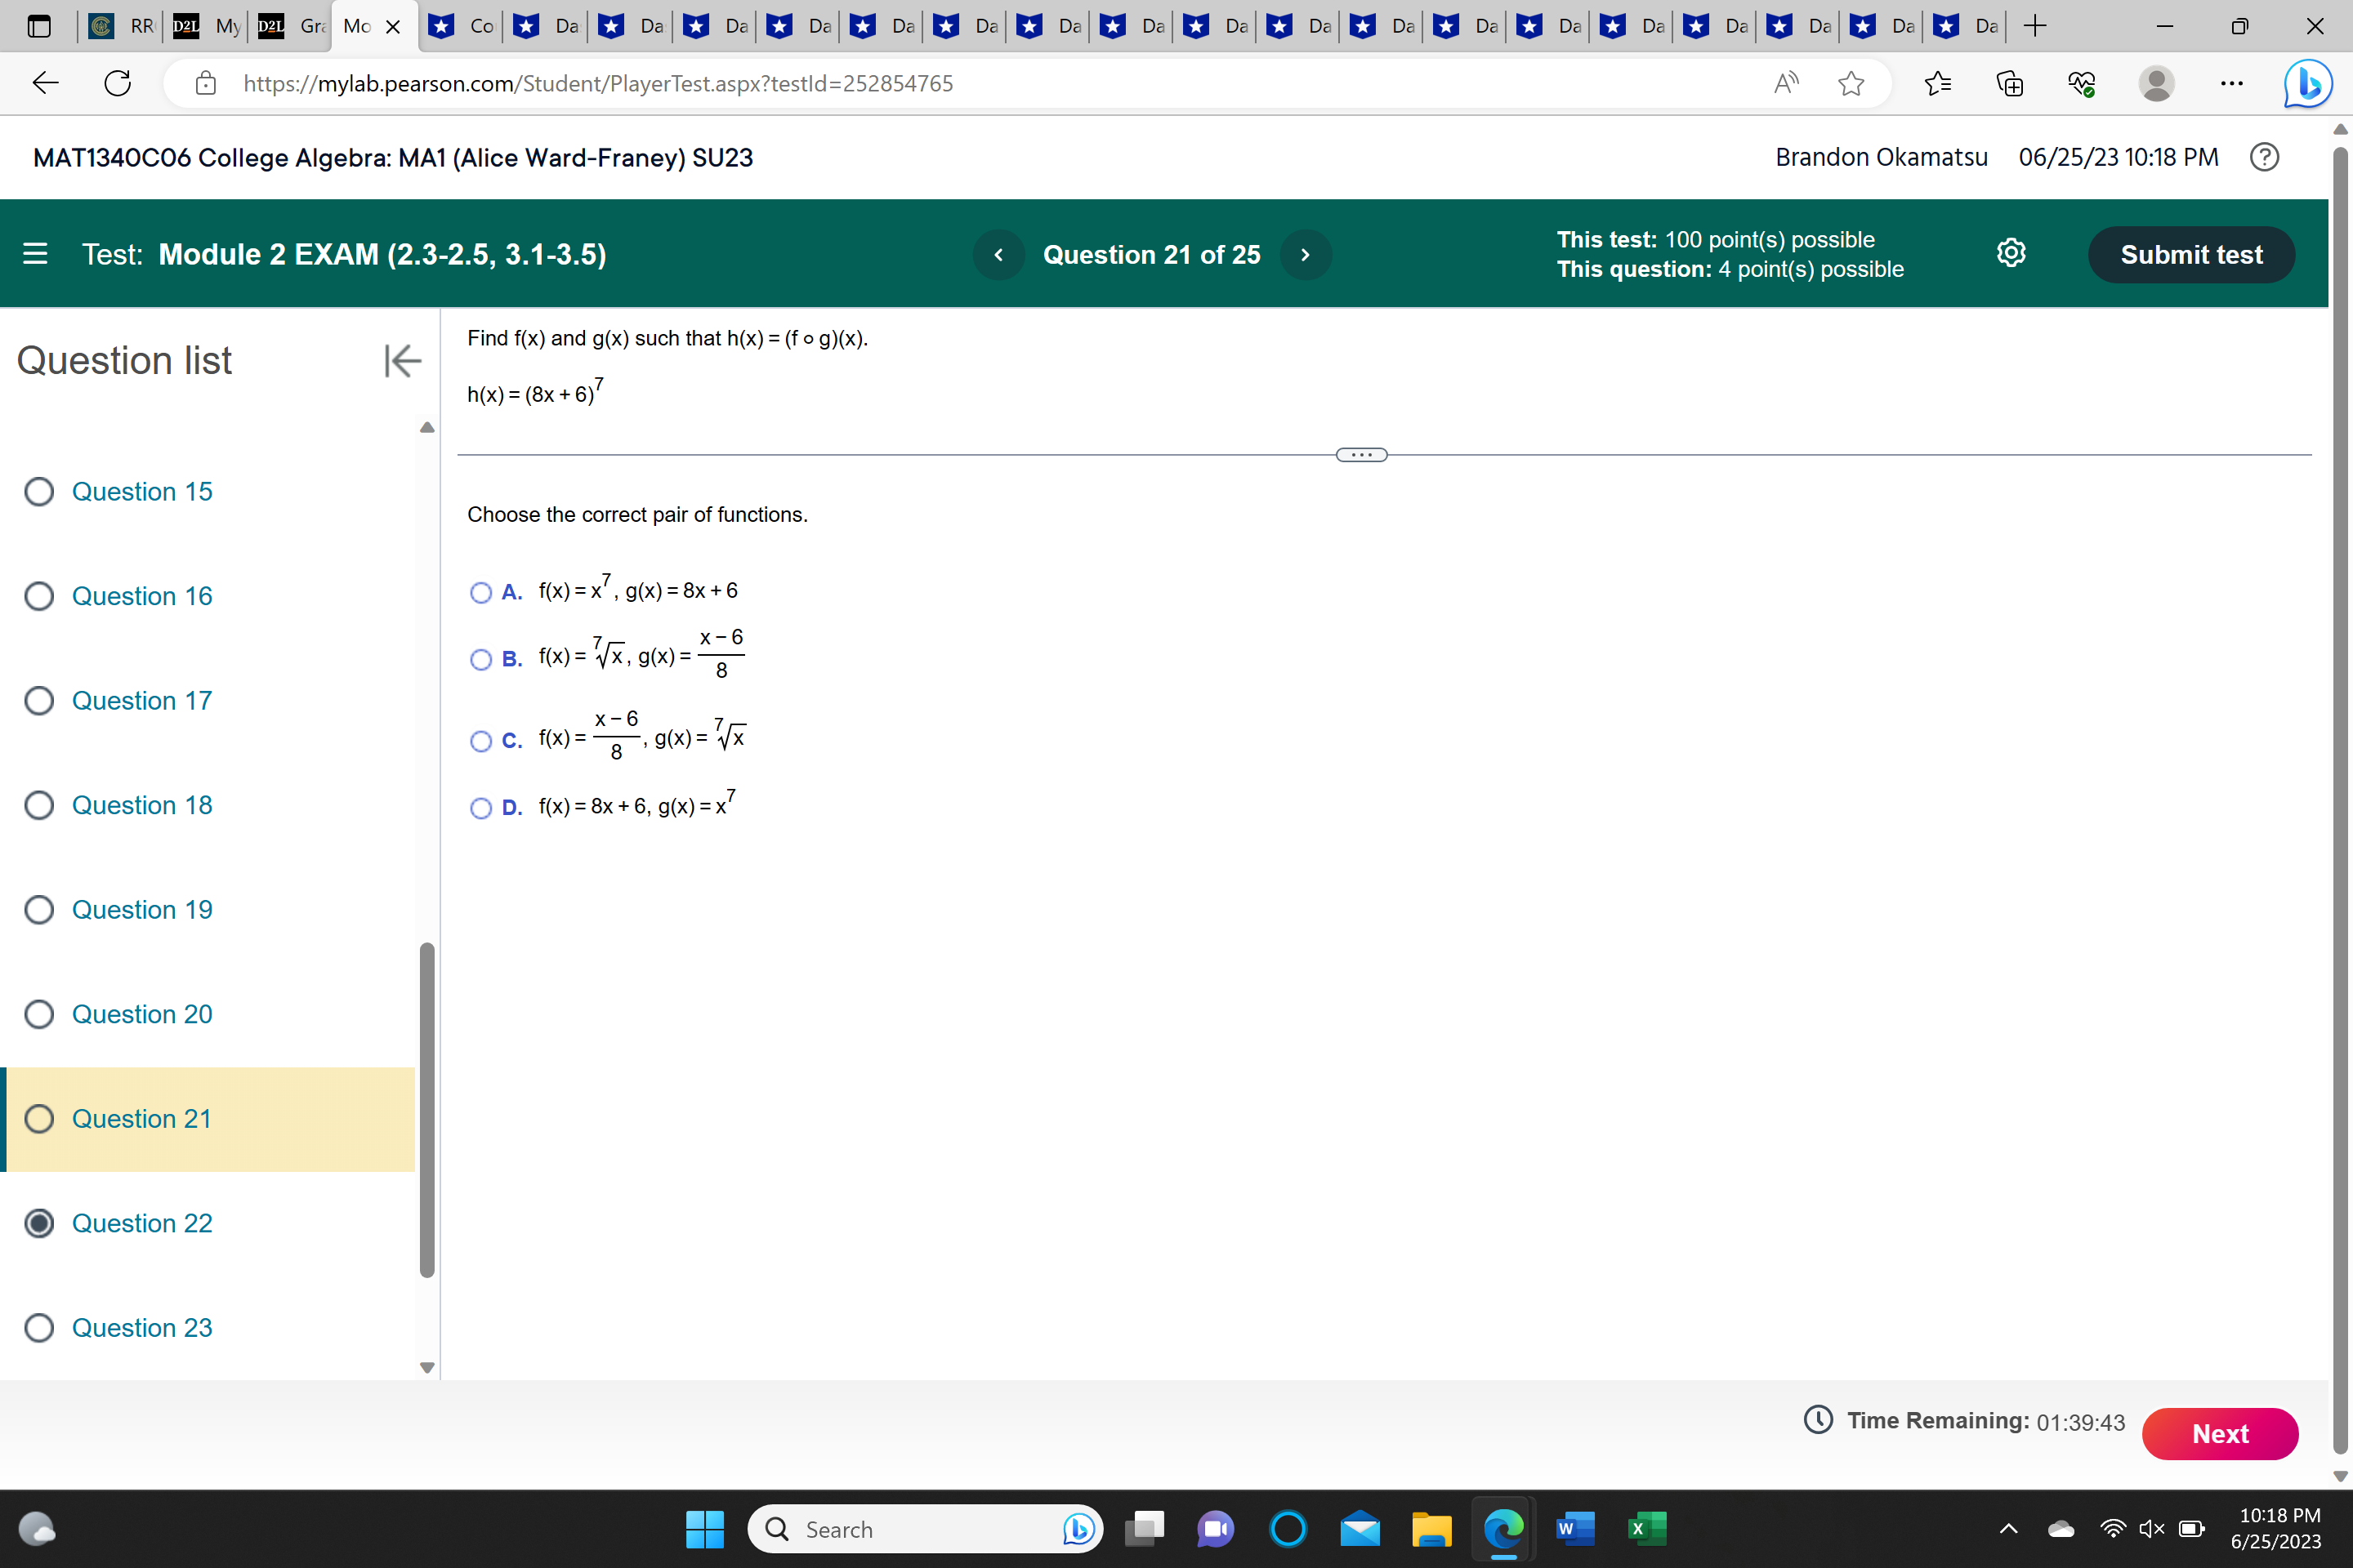Image resolution: width=2353 pixels, height=1568 pixels.
Task: Open the hamburger menu next to Test
Action: point(35,254)
